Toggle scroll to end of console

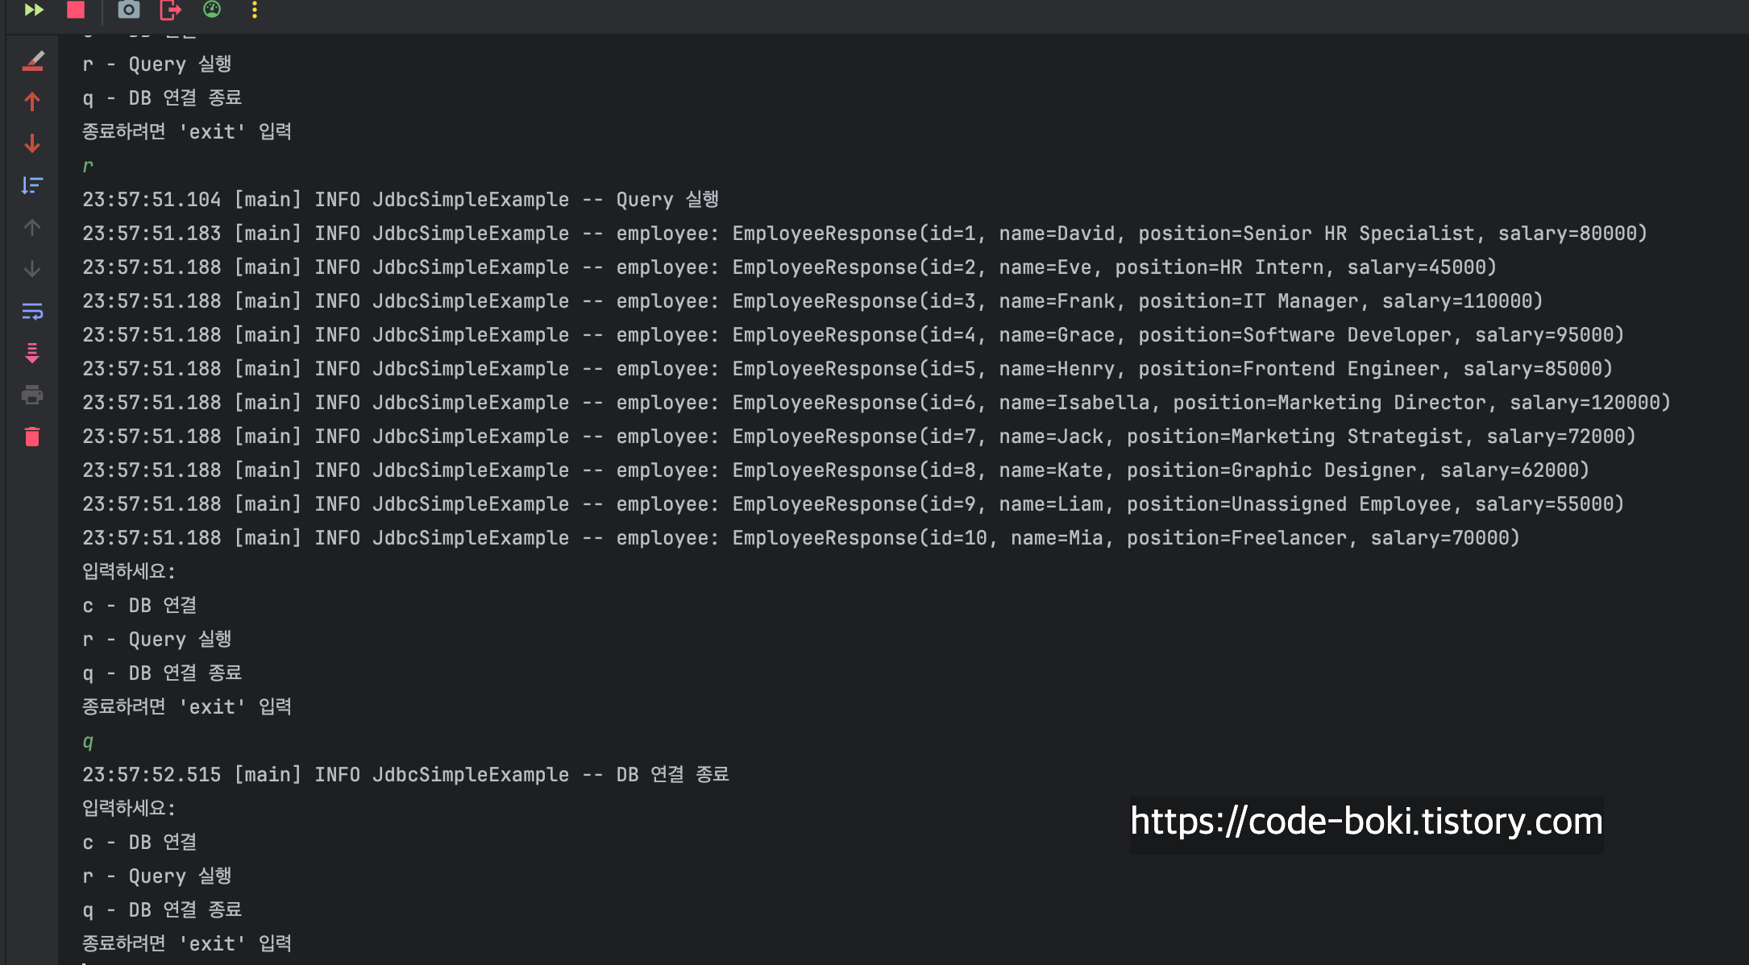(32, 353)
